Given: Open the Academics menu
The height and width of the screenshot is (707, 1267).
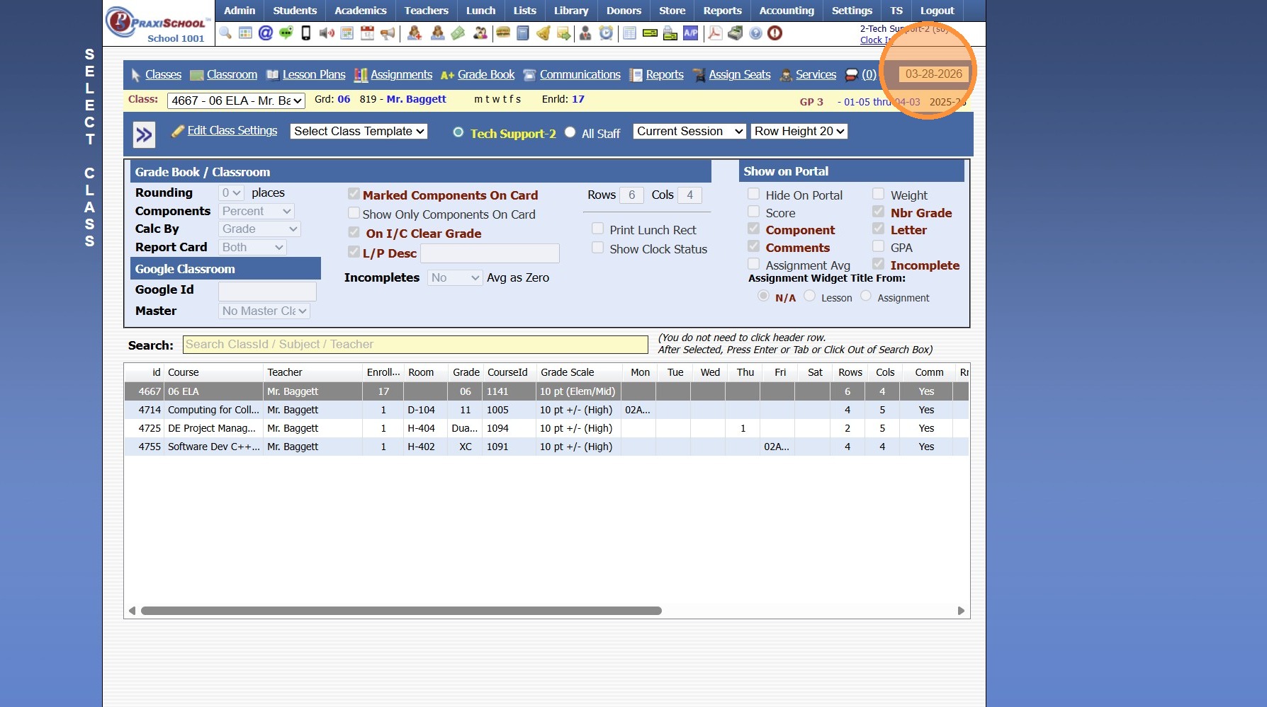Looking at the screenshot, I should (x=360, y=11).
